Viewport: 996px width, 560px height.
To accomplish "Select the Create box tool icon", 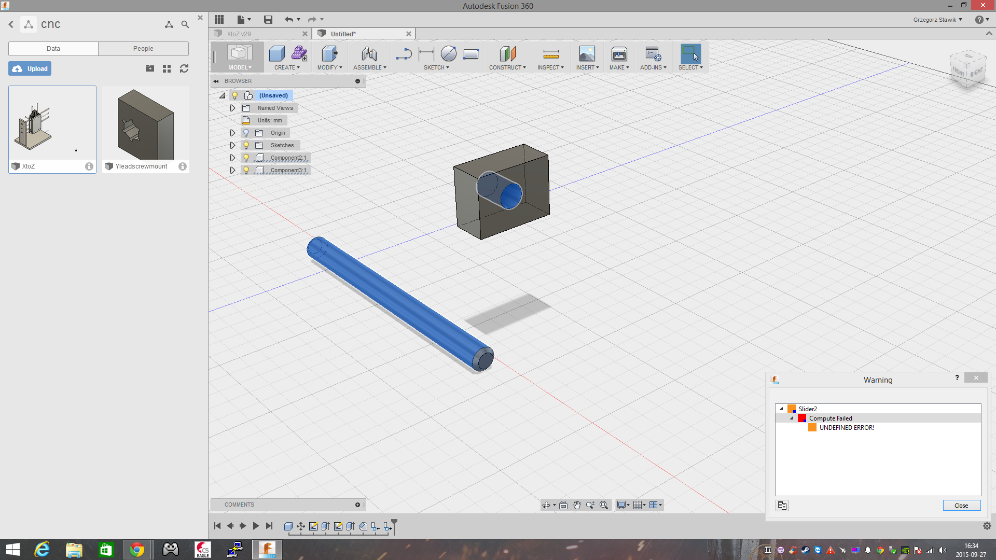I will [277, 53].
